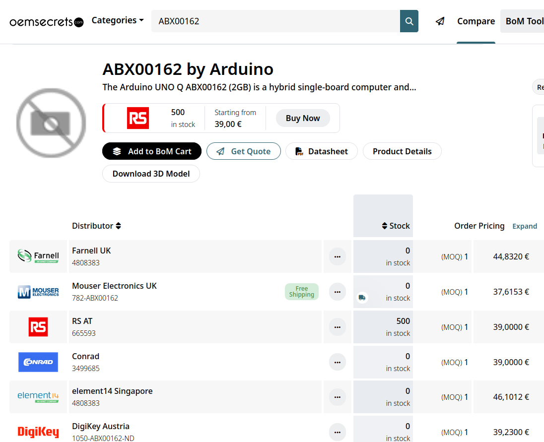
Task: Open the Datasheet PDF
Action: [x=321, y=151]
